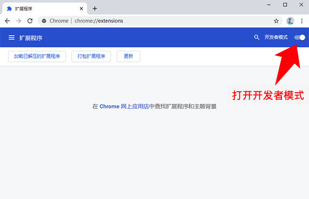Bookmark this page with the star icon

(x=276, y=21)
